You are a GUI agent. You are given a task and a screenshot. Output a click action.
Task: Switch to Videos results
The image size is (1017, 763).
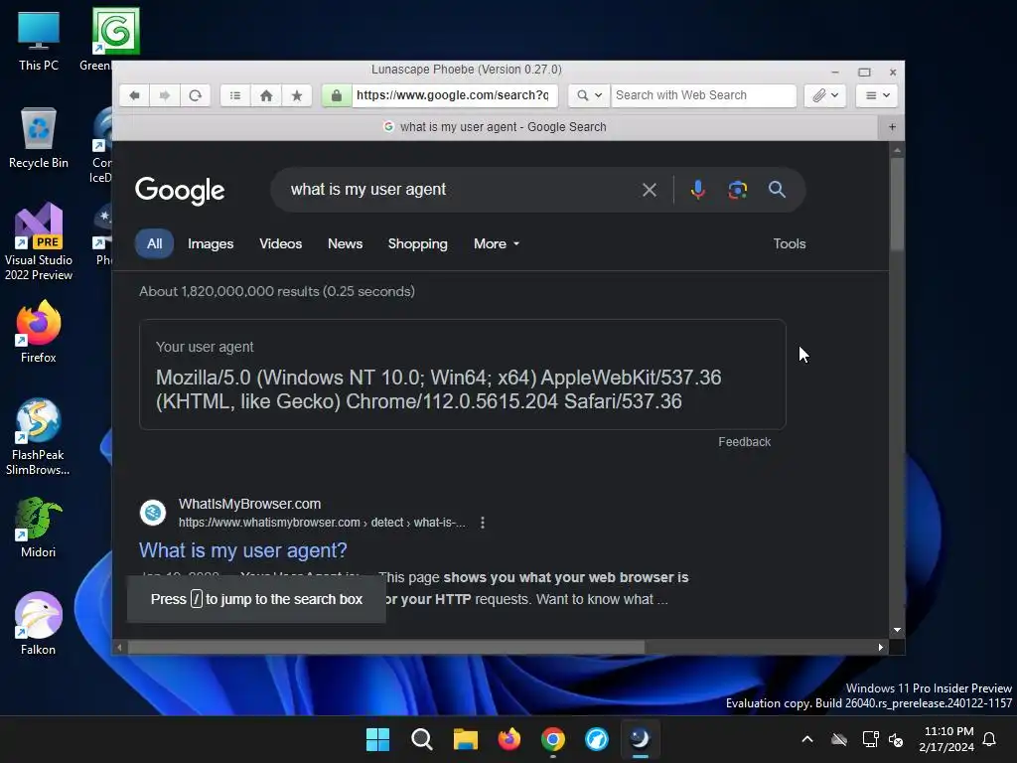[281, 244]
